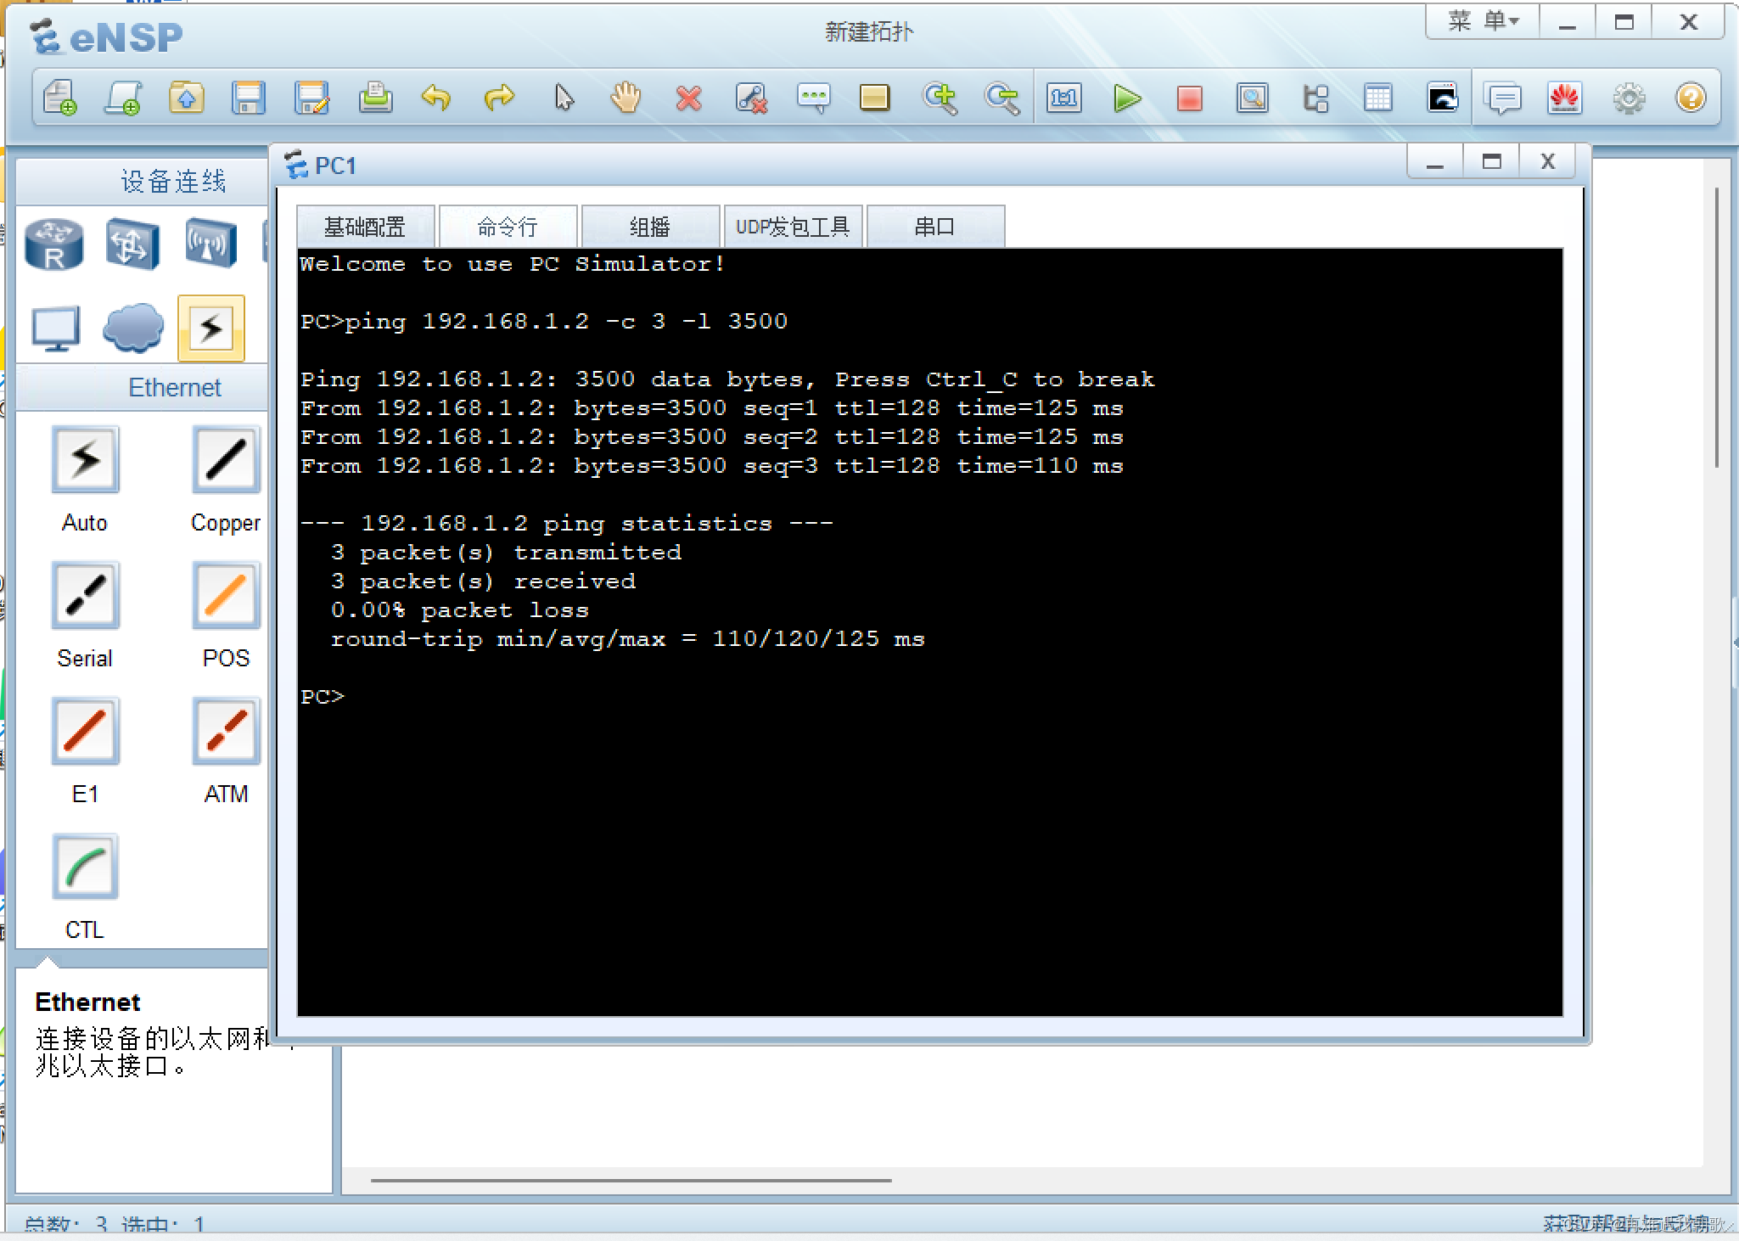The height and width of the screenshot is (1241, 1739).
Task: Open the help question mark icon
Action: (1690, 99)
